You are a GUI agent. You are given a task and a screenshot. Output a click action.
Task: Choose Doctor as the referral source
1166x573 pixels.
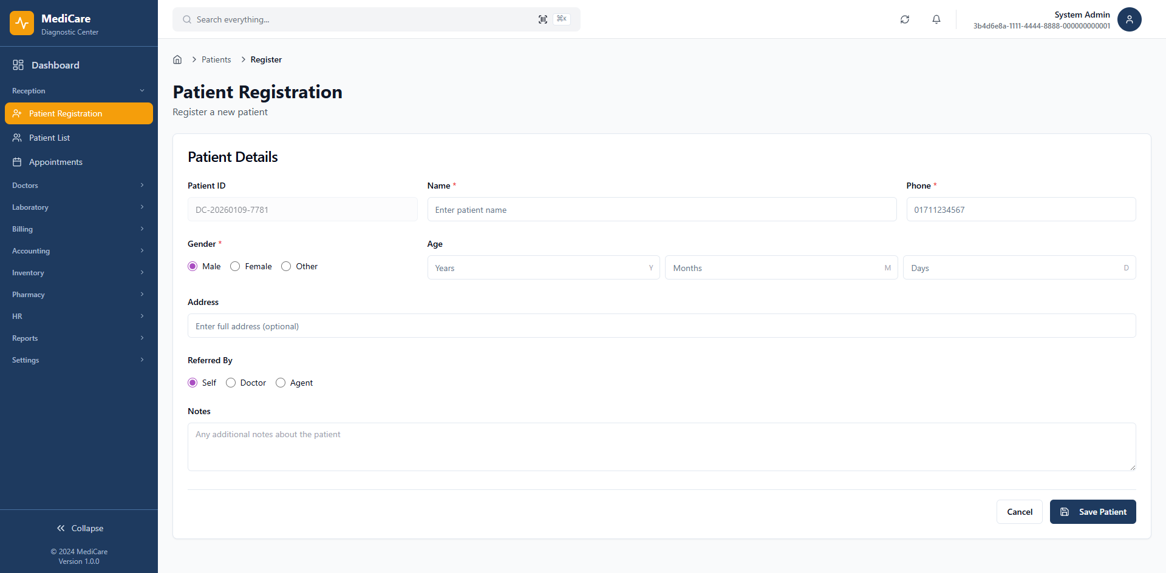point(231,383)
